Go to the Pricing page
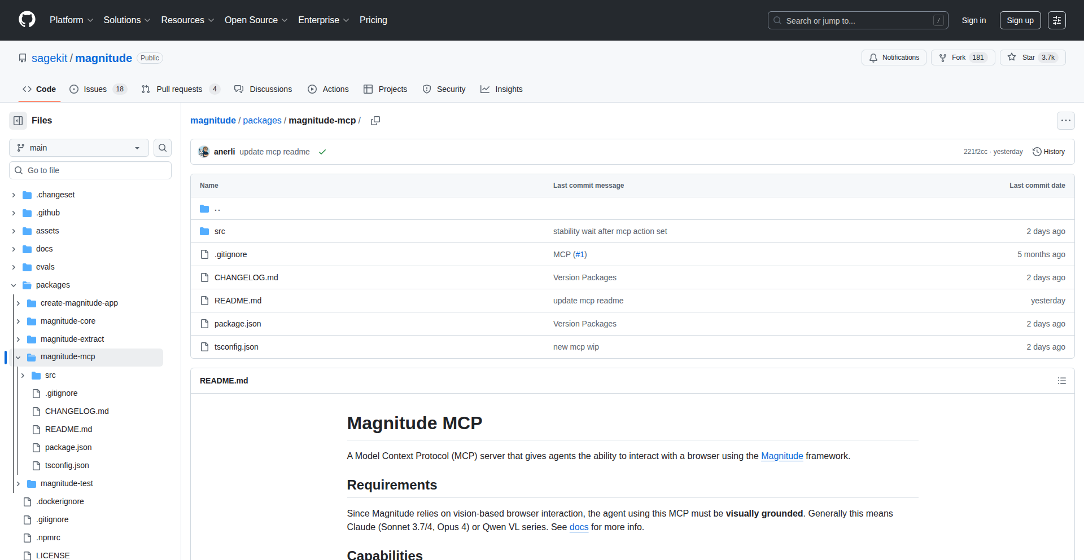The image size is (1084, 560). coord(373,20)
